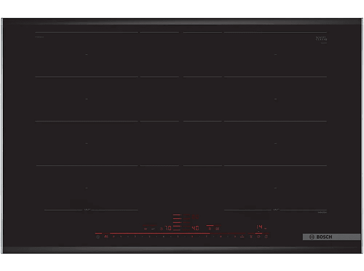Screen dimensions: 364x271
Task: Select power level 9 on the slider
Action: coord(235,237)
